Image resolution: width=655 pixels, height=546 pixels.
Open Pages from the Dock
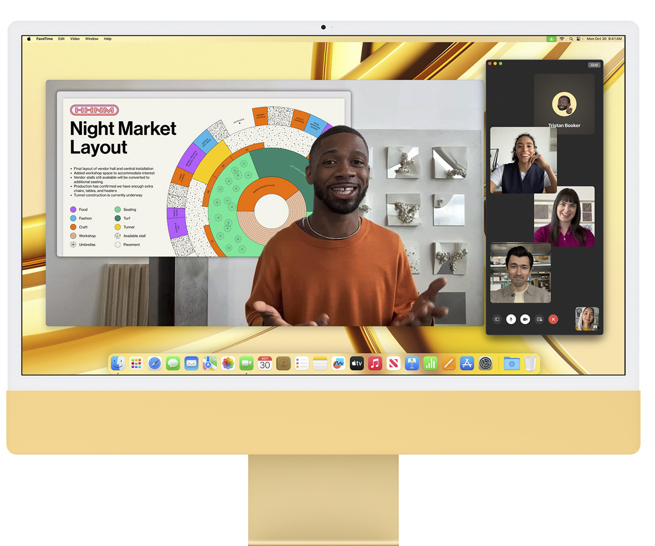click(x=449, y=364)
